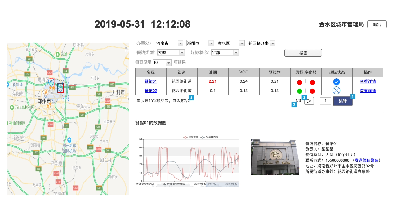The image size is (393, 211).
Task: Click the 凤湖 park icon on the map
Action: 57,54
